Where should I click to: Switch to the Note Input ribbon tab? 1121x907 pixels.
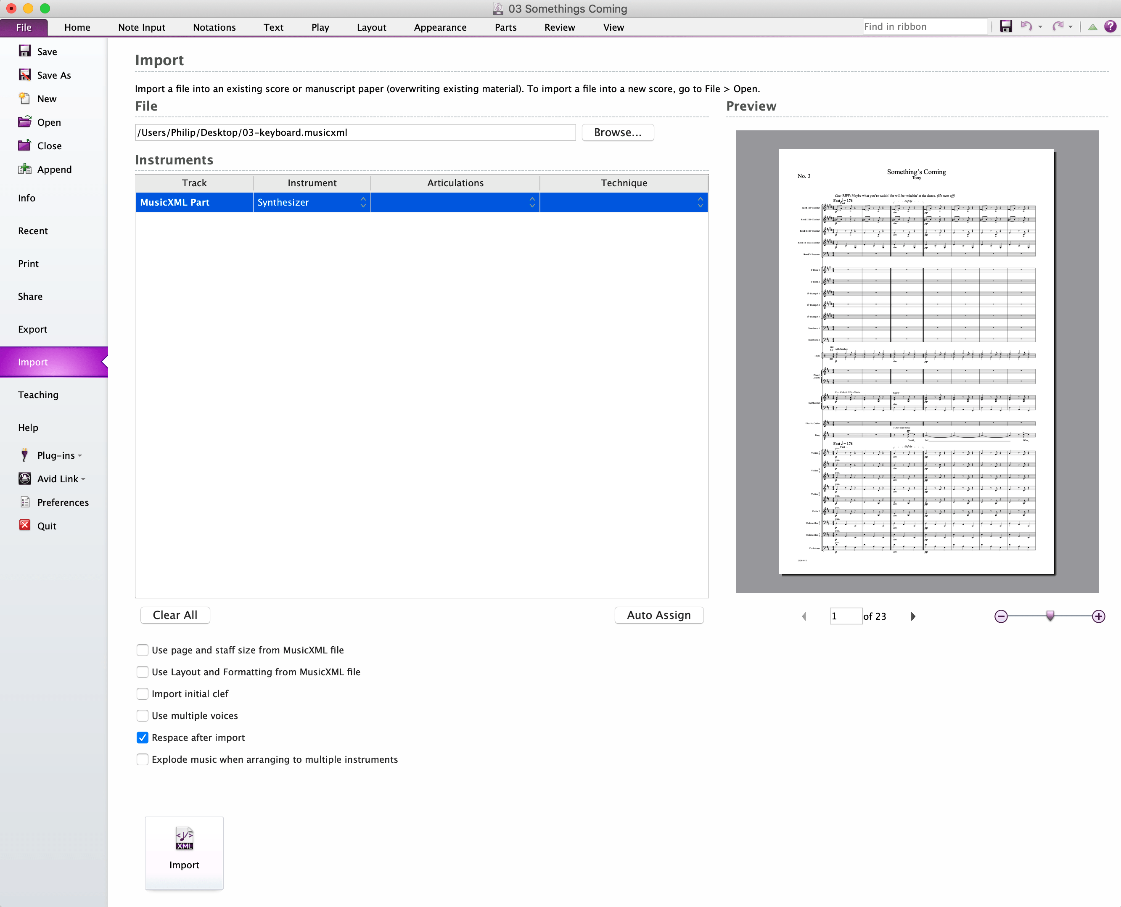(x=142, y=27)
